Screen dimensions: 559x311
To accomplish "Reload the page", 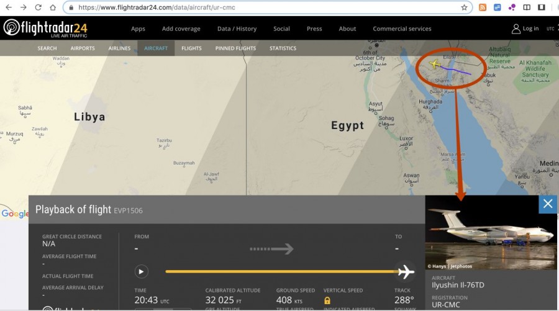I will click(x=38, y=7).
